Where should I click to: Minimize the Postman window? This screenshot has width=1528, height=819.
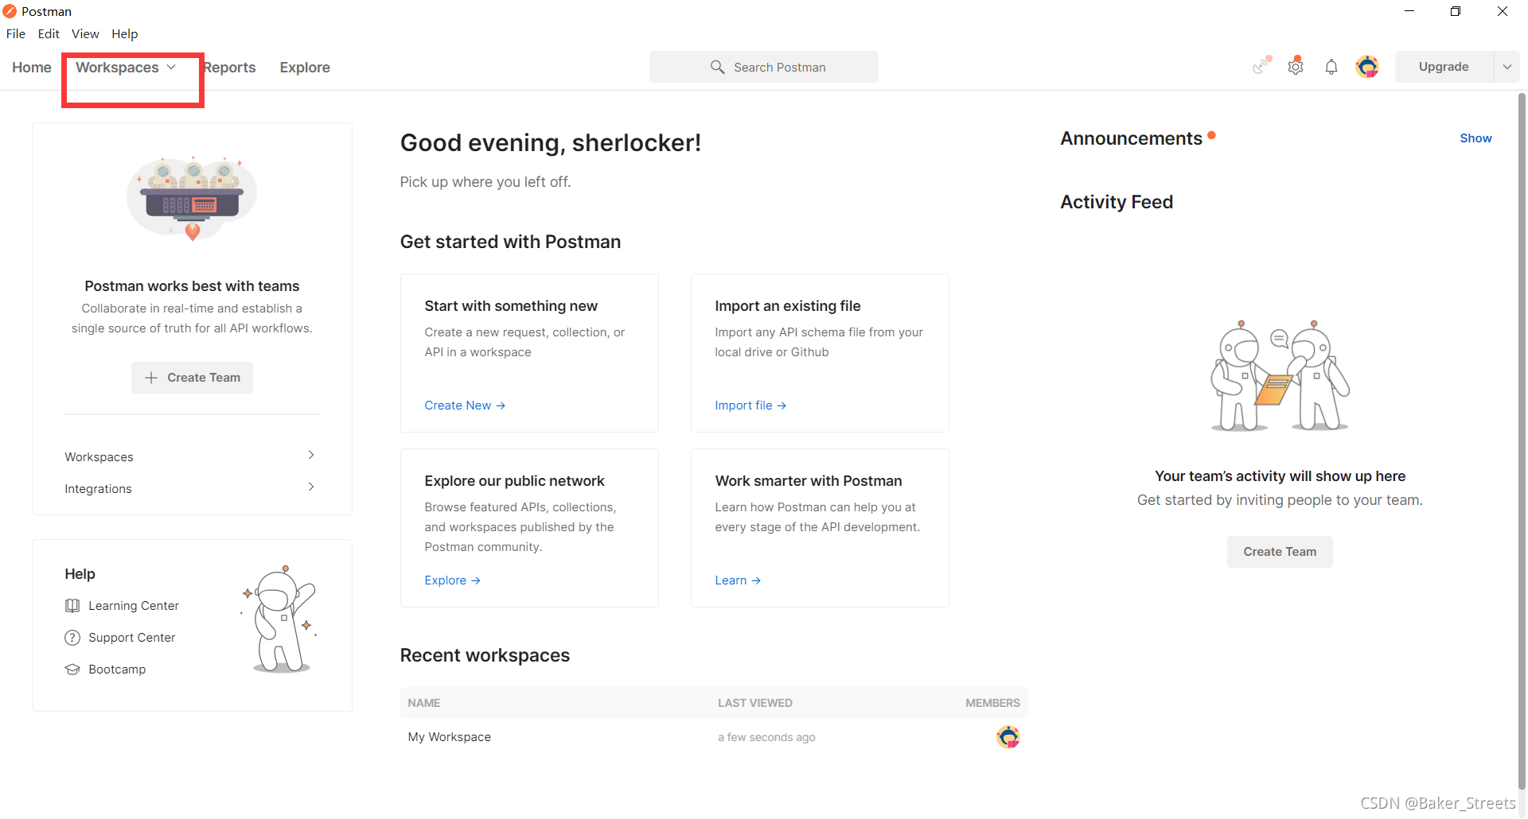(1409, 11)
